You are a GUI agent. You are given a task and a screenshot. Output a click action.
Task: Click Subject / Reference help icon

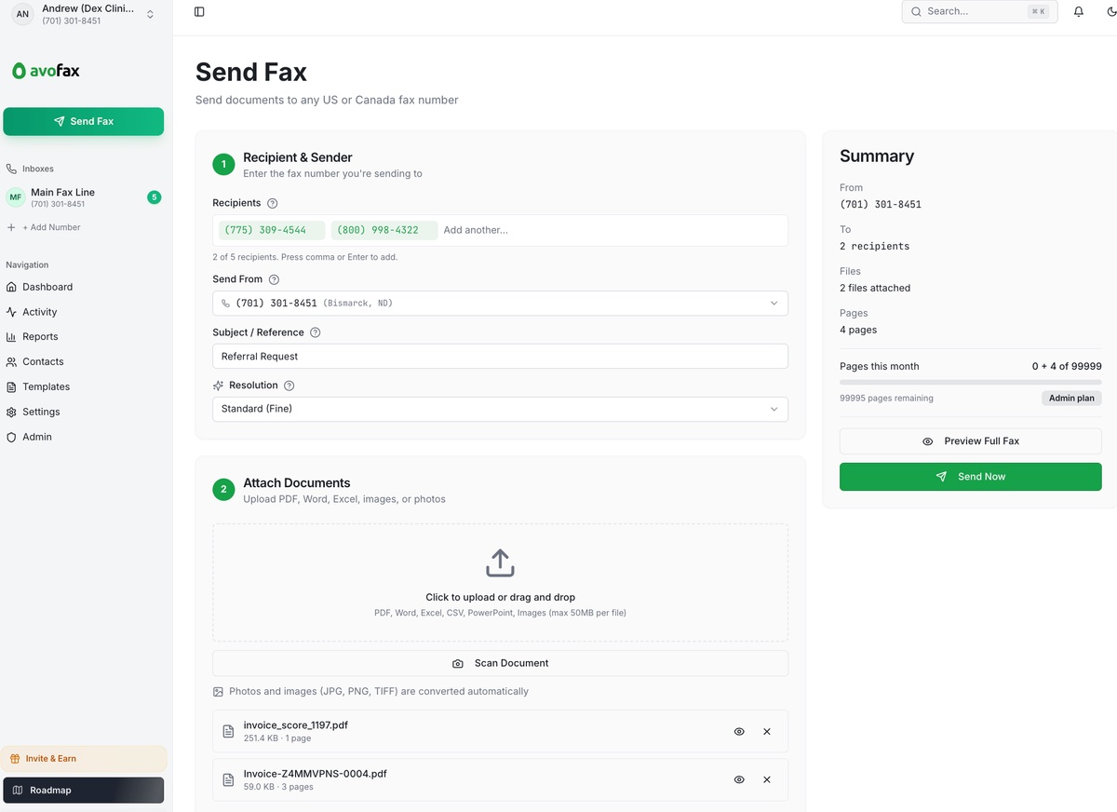[x=316, y=332]
